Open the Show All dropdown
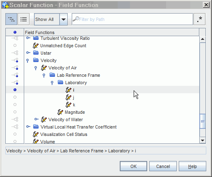The height and width of the screenshot is (177, 212). [x=64, y=19]
